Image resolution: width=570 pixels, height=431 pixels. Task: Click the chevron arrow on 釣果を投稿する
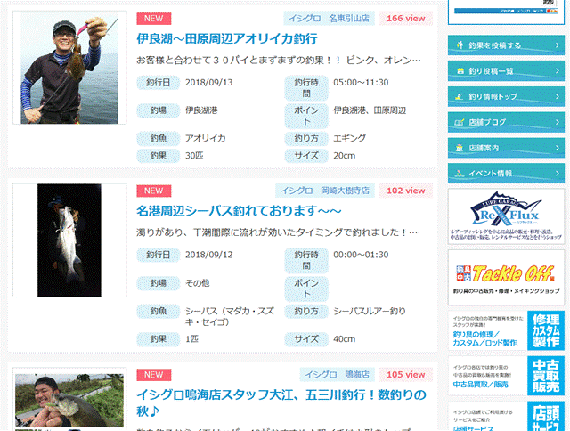click(558, 45)
